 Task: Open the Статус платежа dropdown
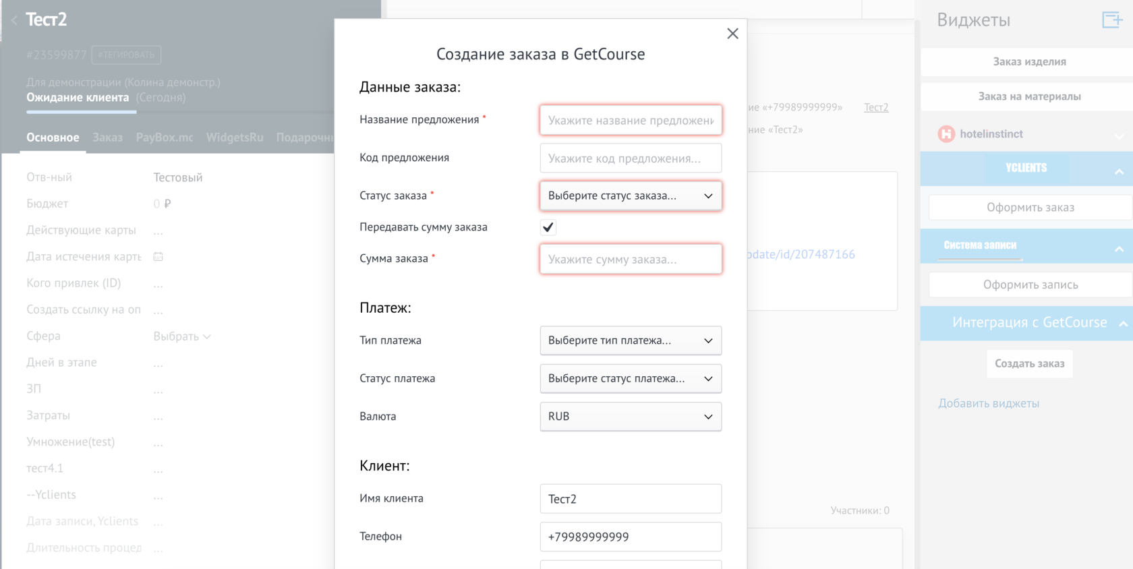click(x=631, y=379)
